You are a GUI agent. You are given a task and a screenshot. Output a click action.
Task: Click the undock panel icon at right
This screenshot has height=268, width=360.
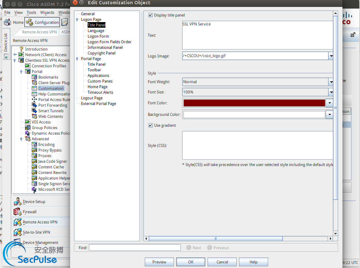click(x=353, y=35)
